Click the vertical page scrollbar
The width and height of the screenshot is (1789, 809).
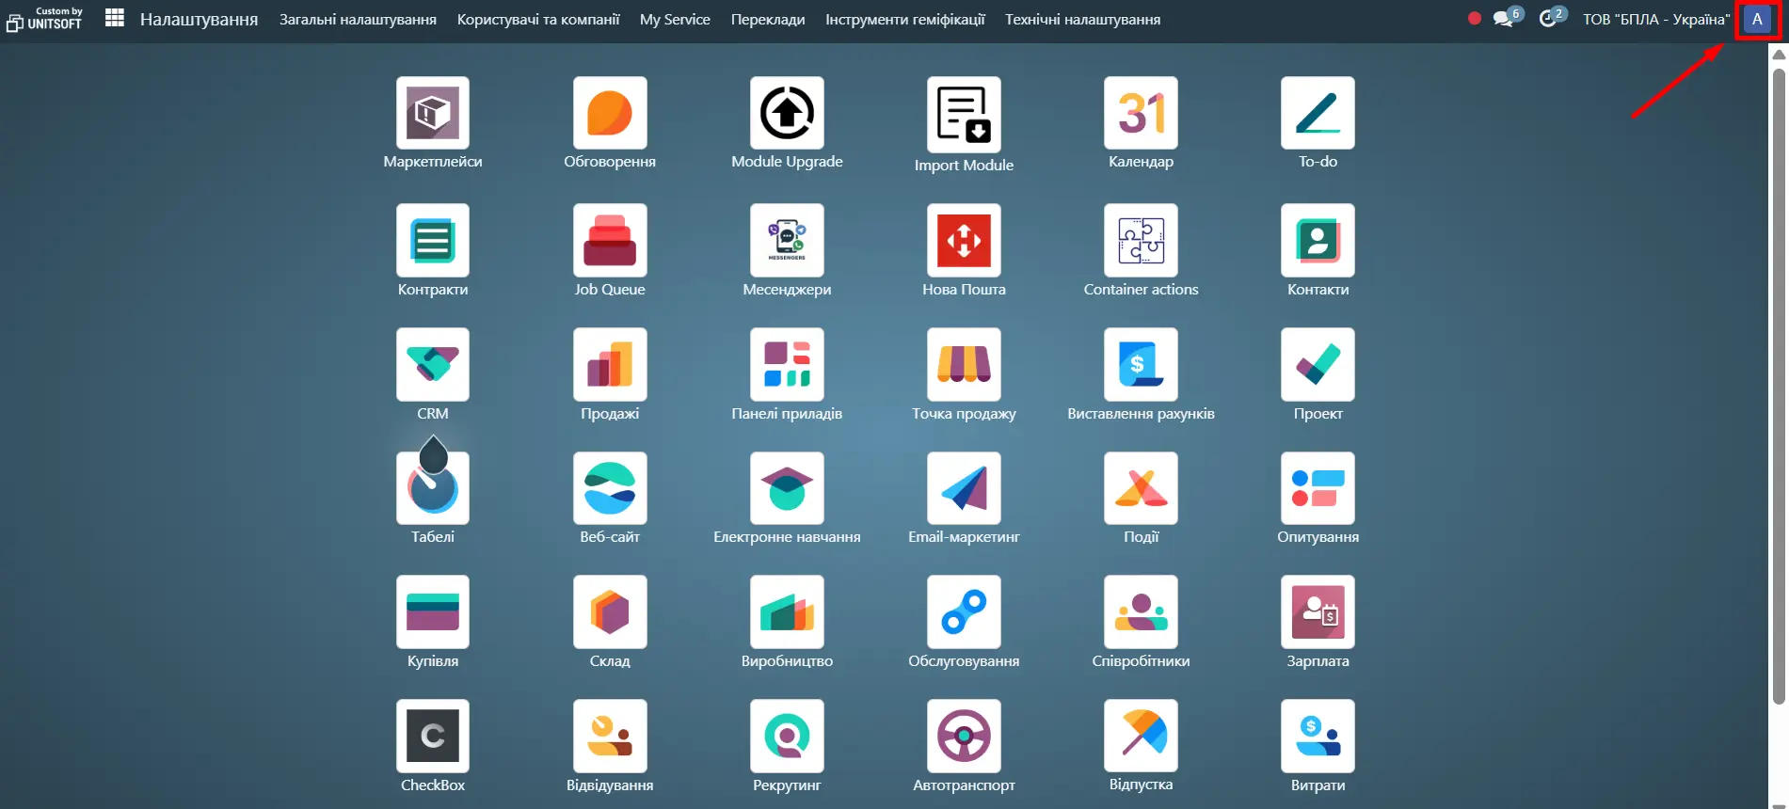tap(1779, 376)
